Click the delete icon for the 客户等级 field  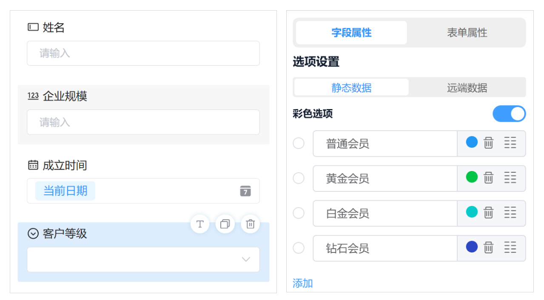[250, 224]
